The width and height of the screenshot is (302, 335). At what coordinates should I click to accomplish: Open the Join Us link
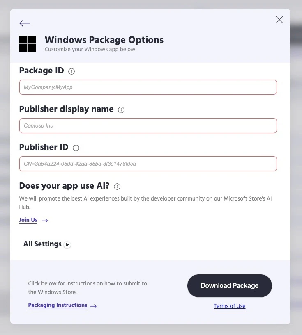click(28, 220)
